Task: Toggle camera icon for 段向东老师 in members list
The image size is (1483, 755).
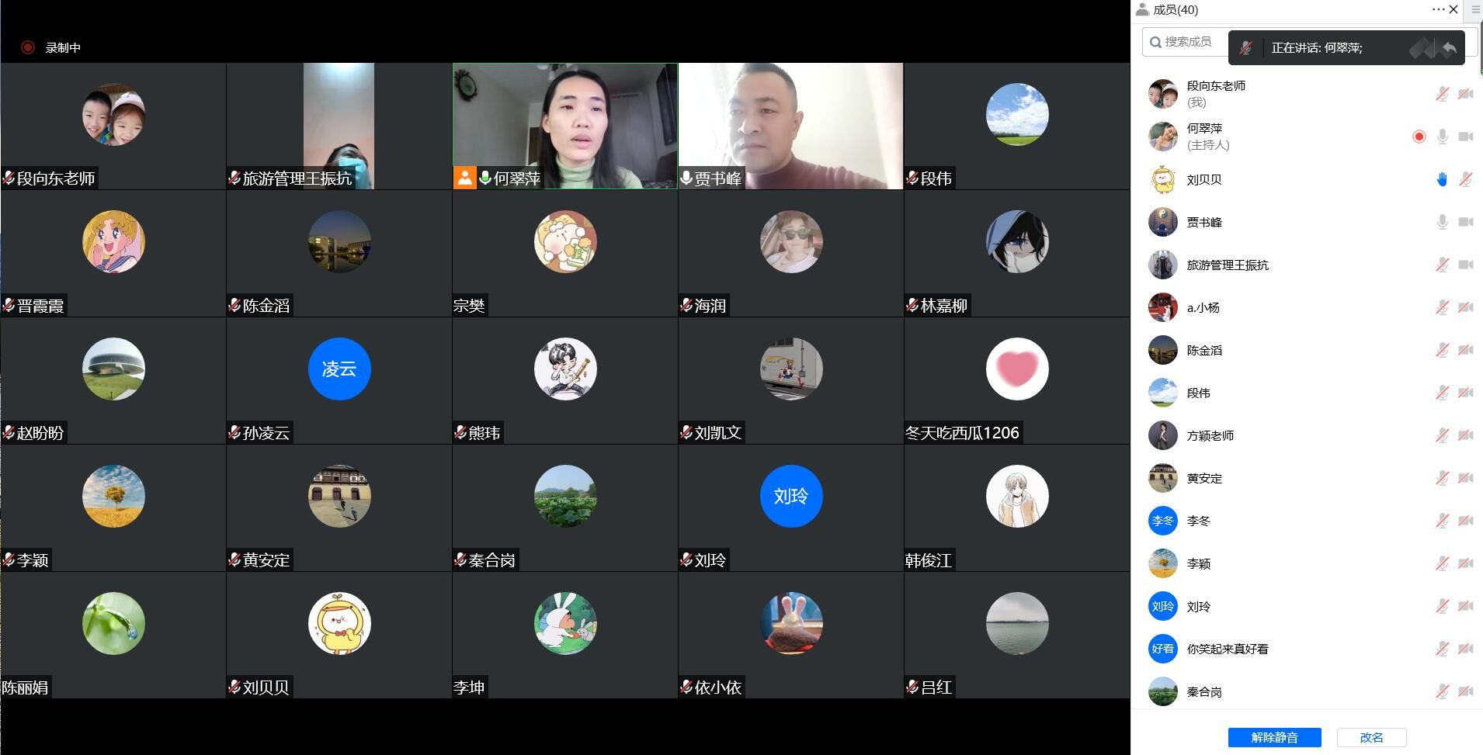Action: coord(1466,94)
